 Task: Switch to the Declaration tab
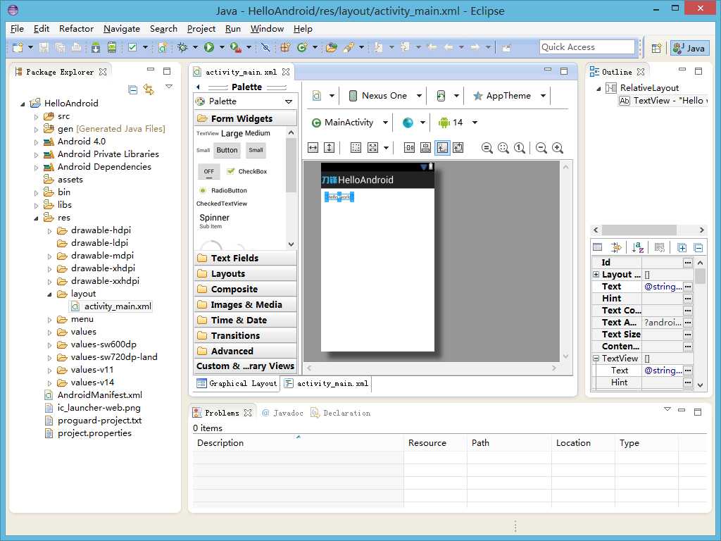[341, 413]
